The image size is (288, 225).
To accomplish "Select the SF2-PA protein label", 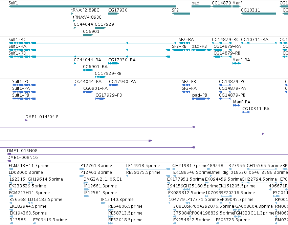I will pos(189,88).
